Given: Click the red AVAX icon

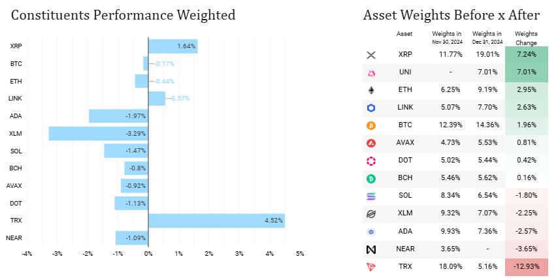Looking at the screenshot, I should [x=371, y=144].
